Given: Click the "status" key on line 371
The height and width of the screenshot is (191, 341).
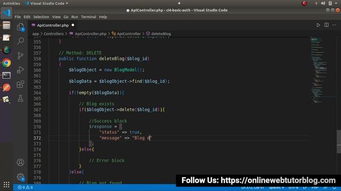Looking at the screenshot, I should coord(109,132).
